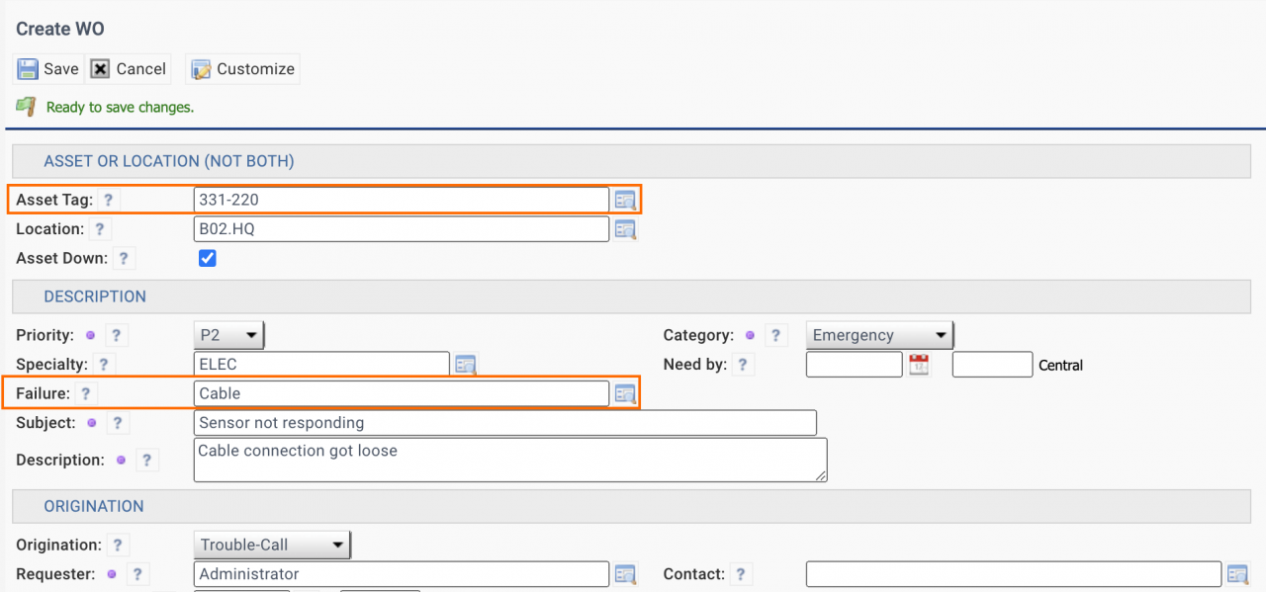This screenshot has width=1266, height=592.
Task: Uncheck the Asset Down checkbox
Action: point(207,258)
